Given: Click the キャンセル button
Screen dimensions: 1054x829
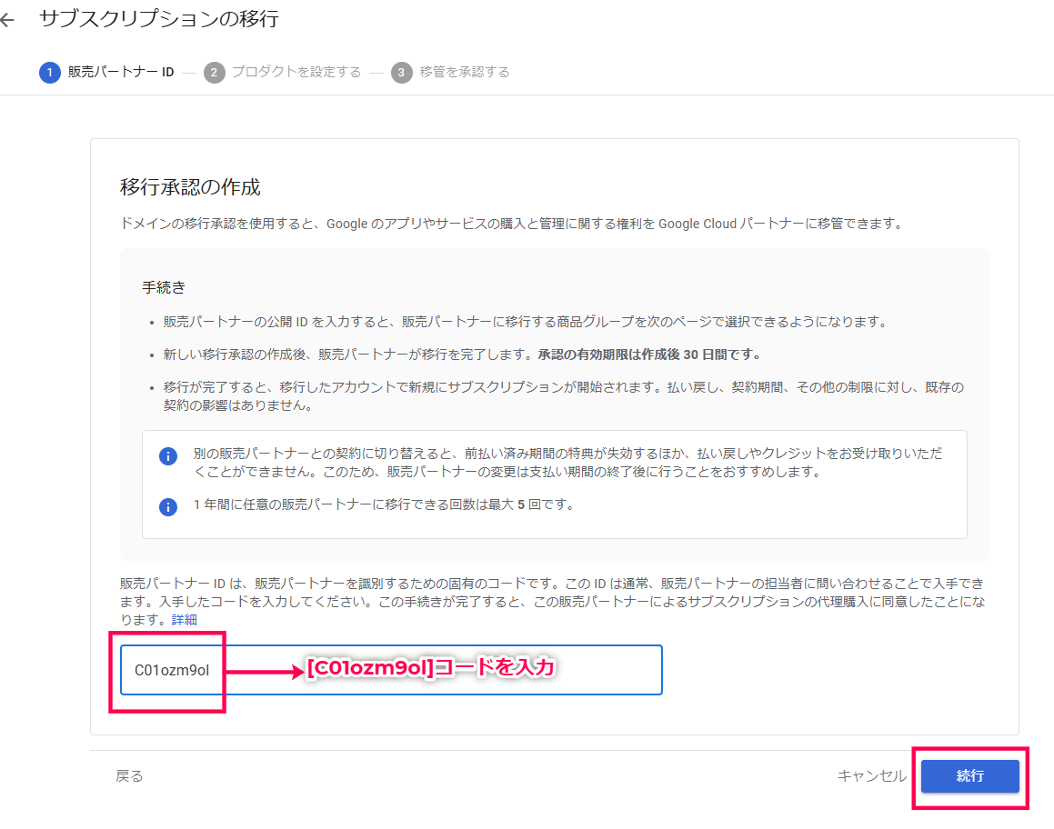Looking at the screenshot, I should coord(871,776).
